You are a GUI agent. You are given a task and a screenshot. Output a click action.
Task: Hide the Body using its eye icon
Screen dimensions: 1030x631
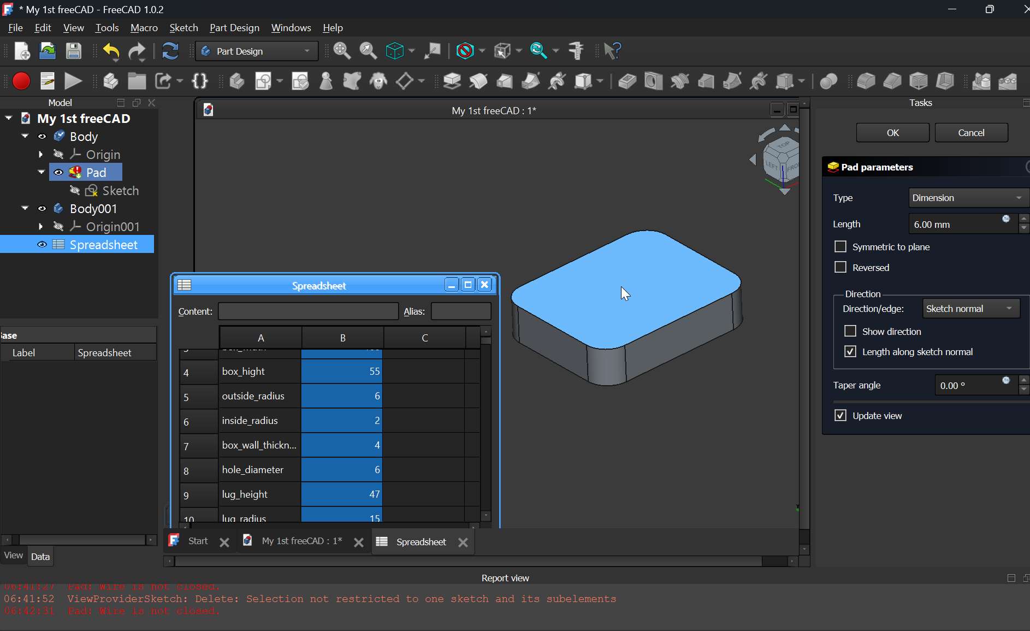coord(42,137)
